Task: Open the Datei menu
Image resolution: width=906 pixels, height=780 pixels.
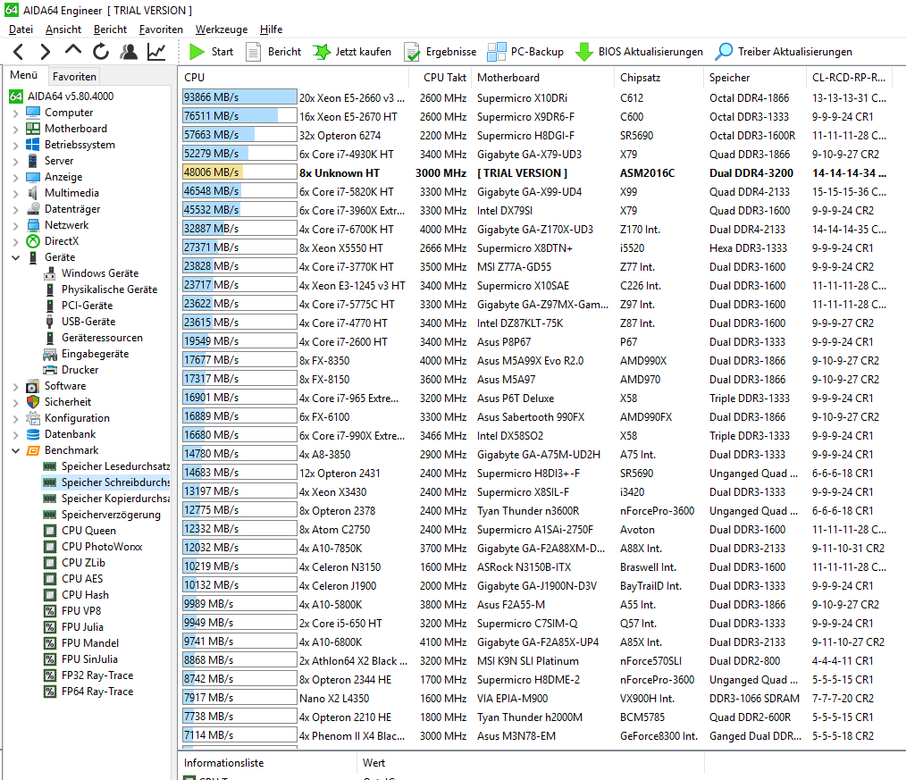Action: tap(21, 29)
